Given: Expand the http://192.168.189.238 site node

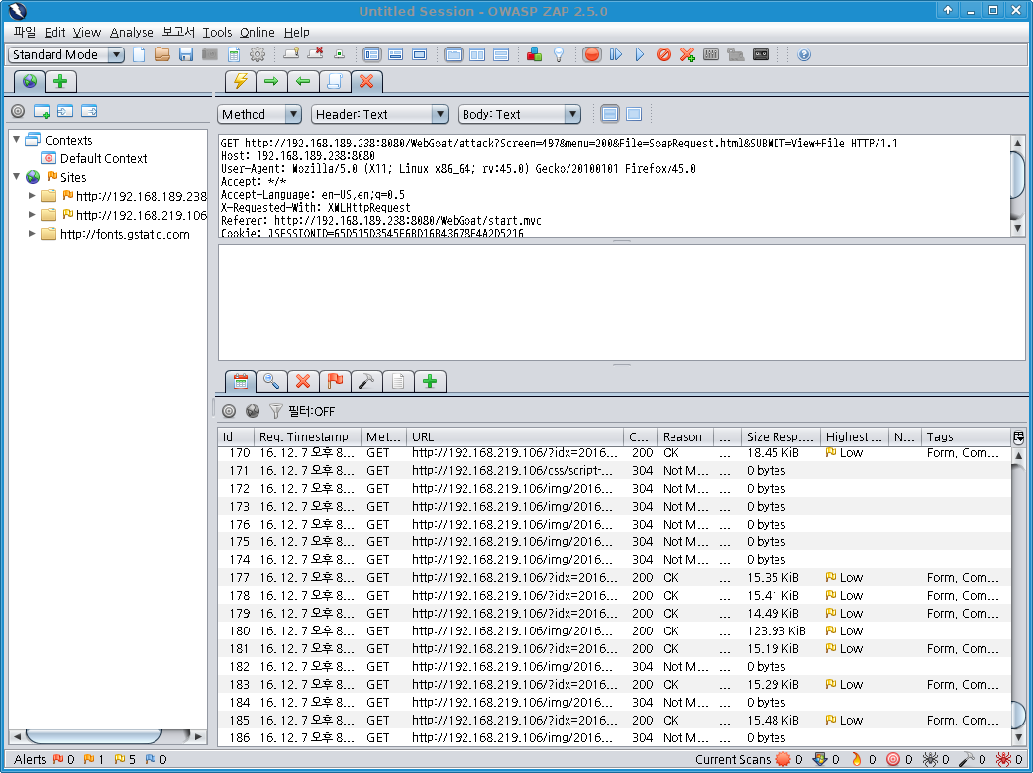Looking at the screenshot, I should pyautogui.click(x=31, y=196).
